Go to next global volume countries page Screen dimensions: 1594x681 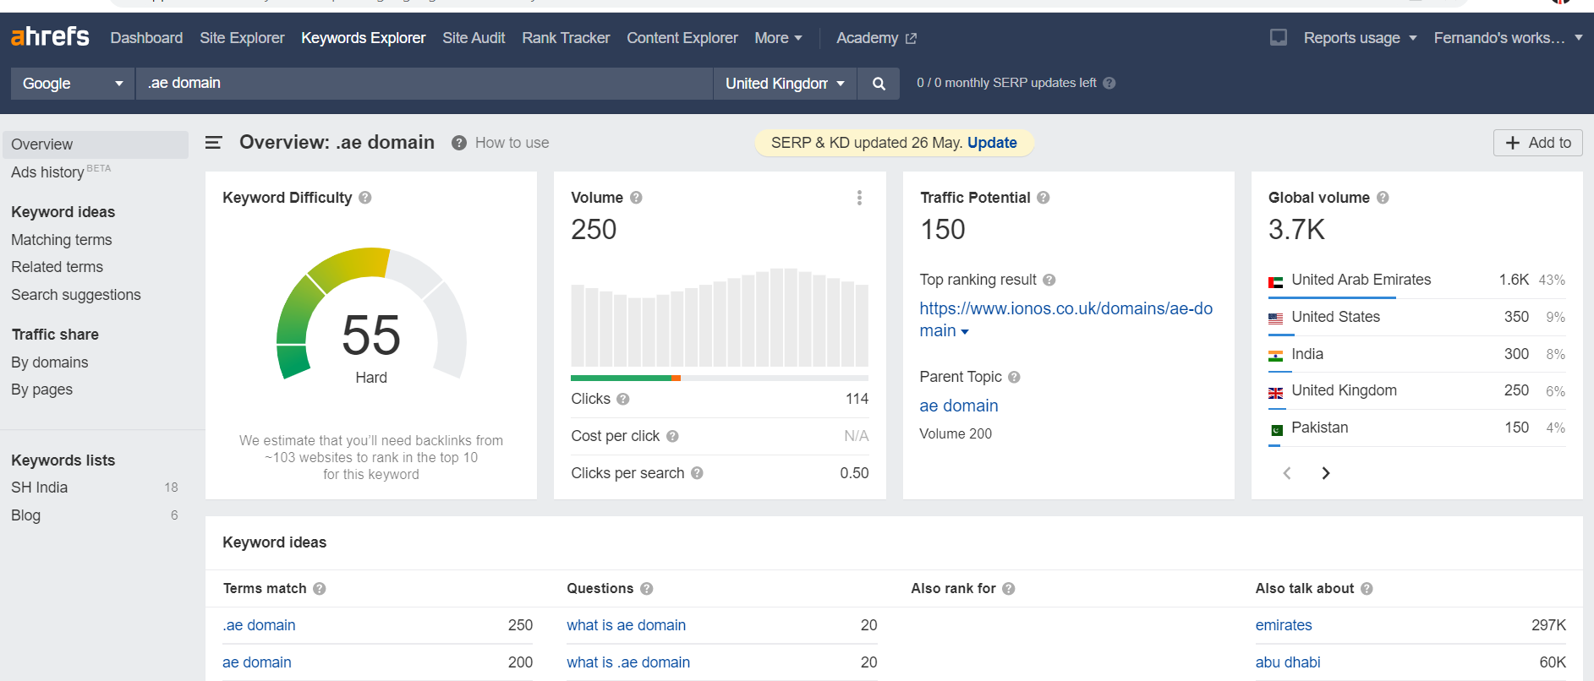point(1326,473)
